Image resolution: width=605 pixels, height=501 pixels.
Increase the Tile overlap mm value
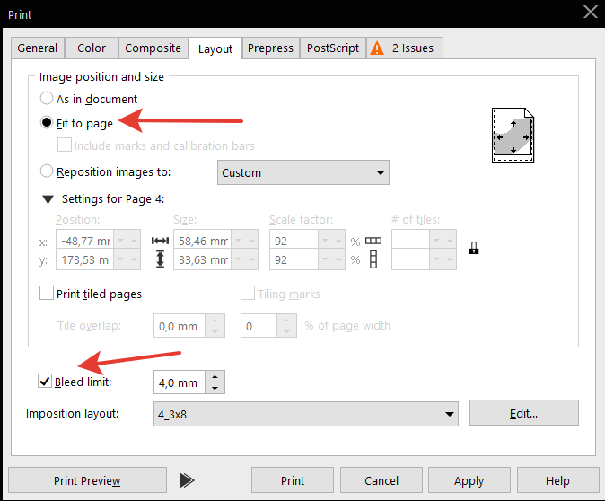tap(215, 320)
